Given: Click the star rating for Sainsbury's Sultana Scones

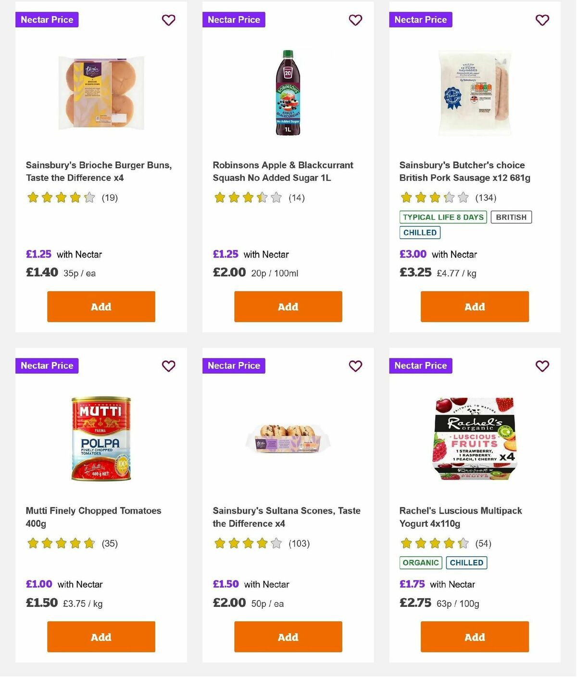Looking at the screenshot, I should click(247, 543).
